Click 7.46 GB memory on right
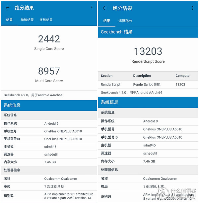Viewport: 199px width, 203px height. point(149,161)
